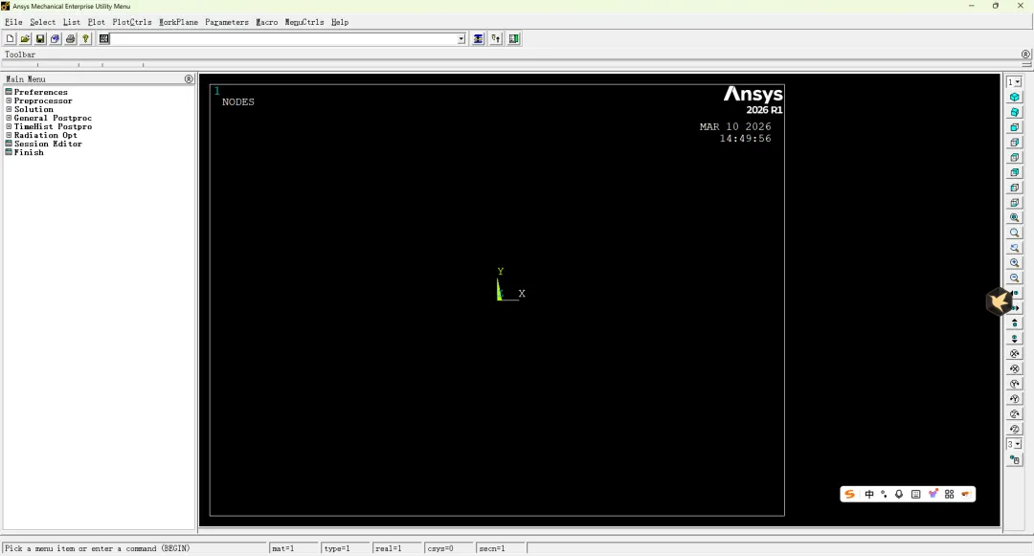The image size is (1034, 556).
Task: Open the window number dropdown showing 1
Action: coord(1014,81)
